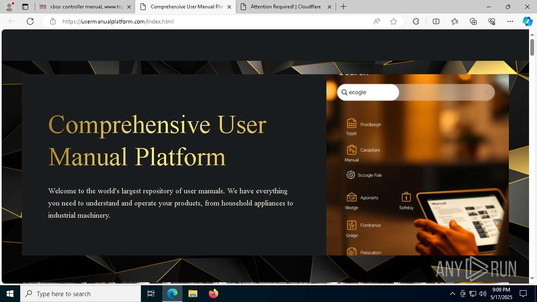This screenshot has height=302, width=537.
Task: Refresh the current page
Action: click(x=30, y=21)
